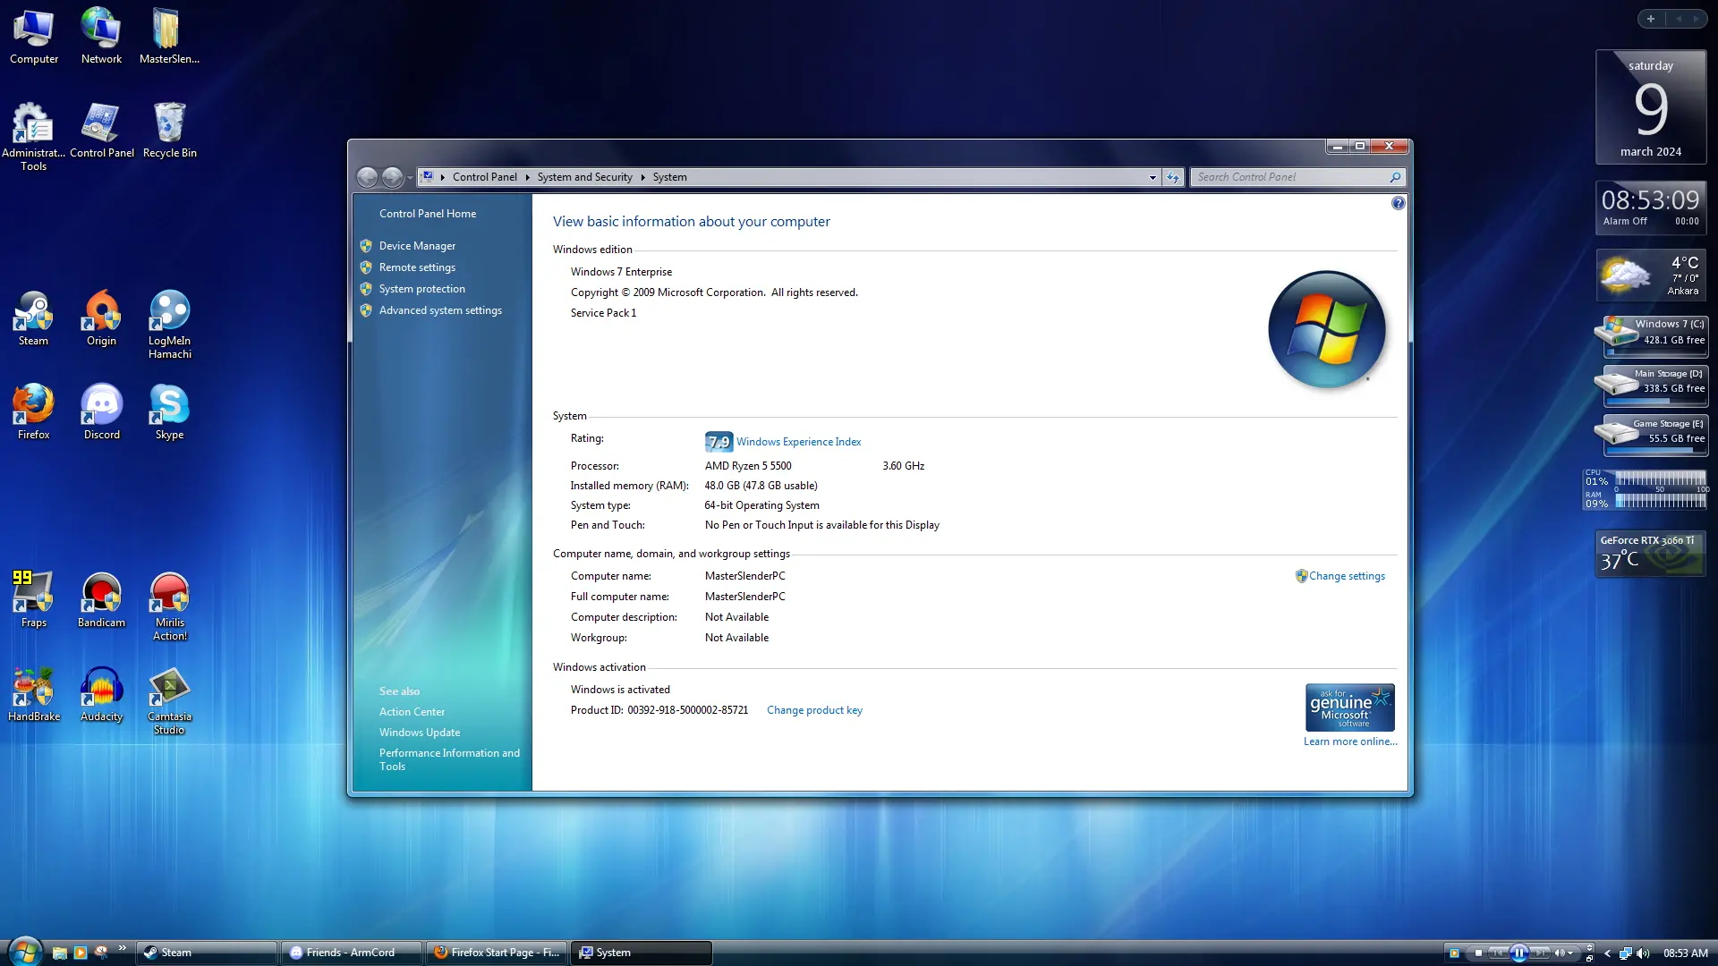
Task: Select the Control Panel desktop shortcut icon
Action: click(101, 130)
